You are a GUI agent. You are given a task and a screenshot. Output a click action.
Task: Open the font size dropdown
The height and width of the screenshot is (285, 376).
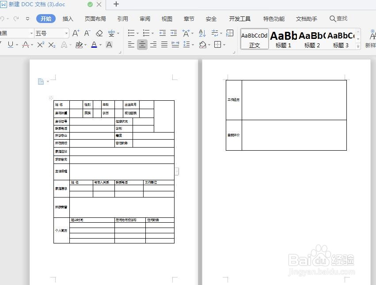[x=66, y=33]
